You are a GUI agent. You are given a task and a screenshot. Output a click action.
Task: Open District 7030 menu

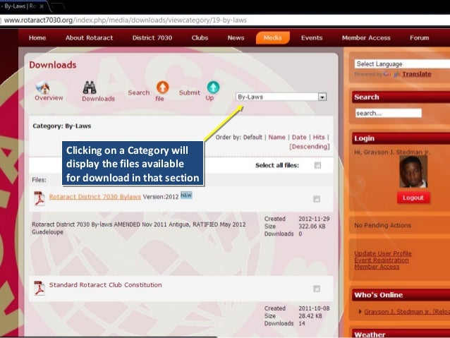pos(152,38)
